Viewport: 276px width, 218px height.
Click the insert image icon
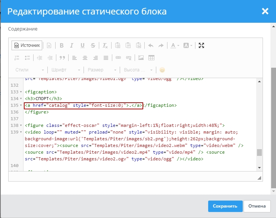point(141,58)
